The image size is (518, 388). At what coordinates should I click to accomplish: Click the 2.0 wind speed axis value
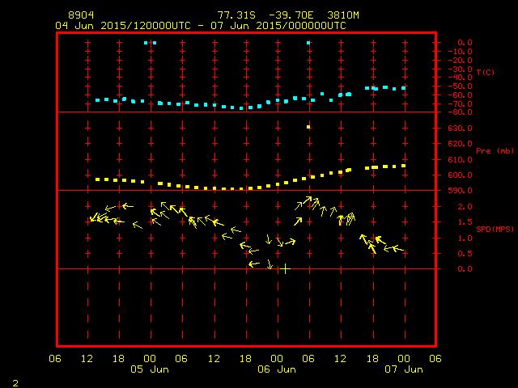(465, 207)
